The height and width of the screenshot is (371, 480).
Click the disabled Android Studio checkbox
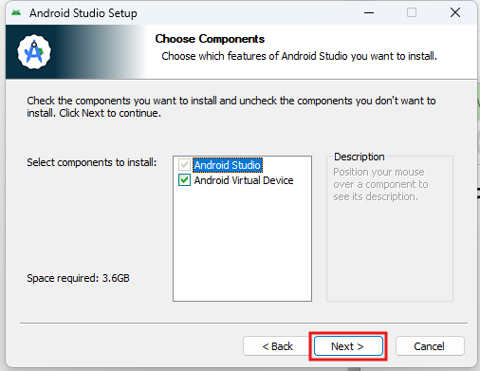point(184,165)
